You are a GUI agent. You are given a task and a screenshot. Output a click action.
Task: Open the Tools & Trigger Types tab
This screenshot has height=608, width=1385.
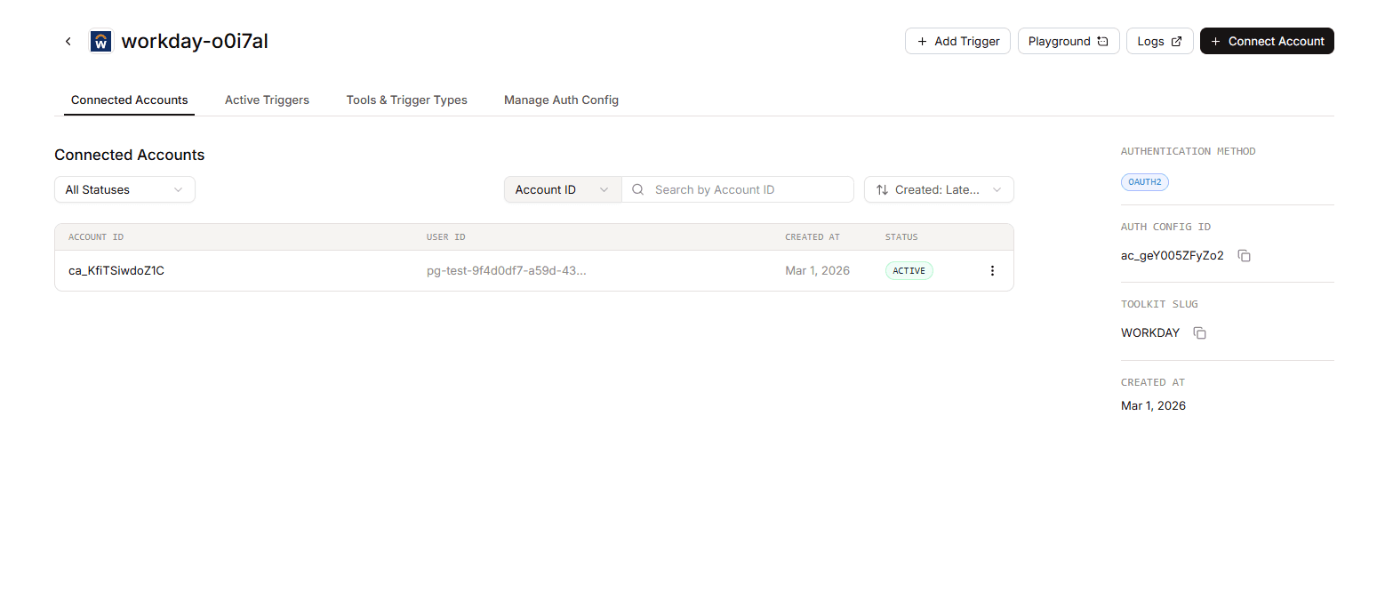pyautogui.click(x=407, y=100)
